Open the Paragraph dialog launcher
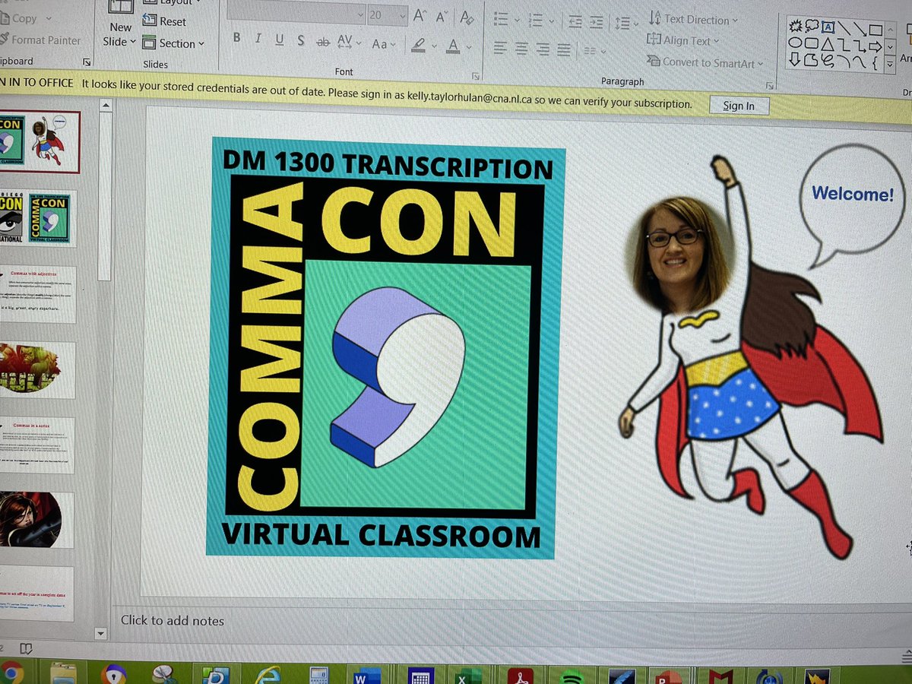 pyautogui.click(x=768, y=84)
